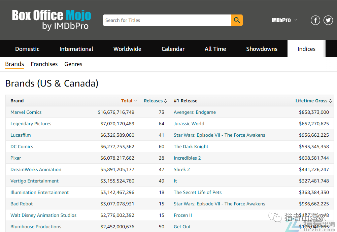Screen dimensions: 337x232
Task: Open the Pixar brand page
Action: (x=16, y=158)
